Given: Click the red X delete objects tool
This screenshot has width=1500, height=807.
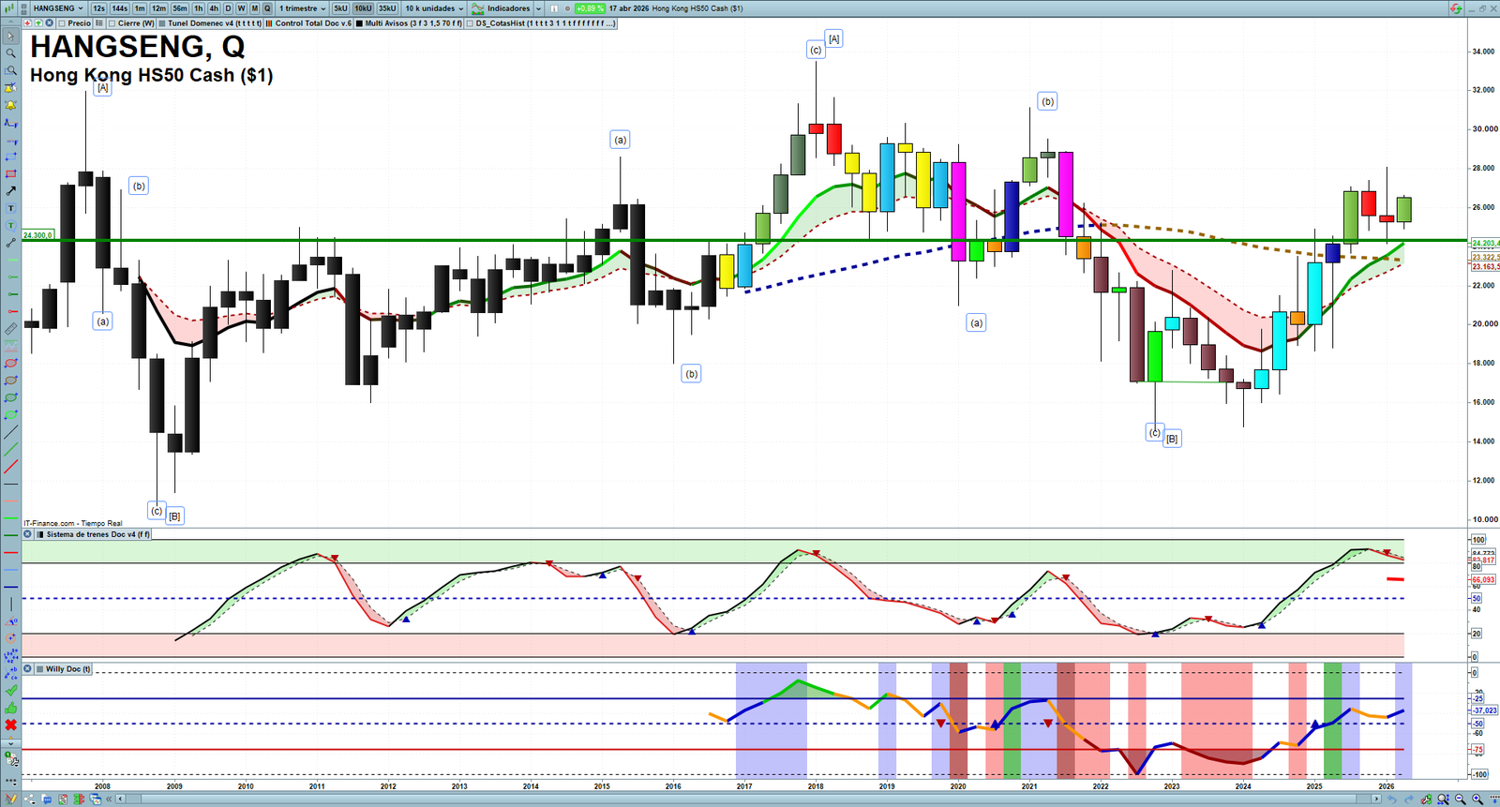Looking at the screenshot, I should click(10, 725).
